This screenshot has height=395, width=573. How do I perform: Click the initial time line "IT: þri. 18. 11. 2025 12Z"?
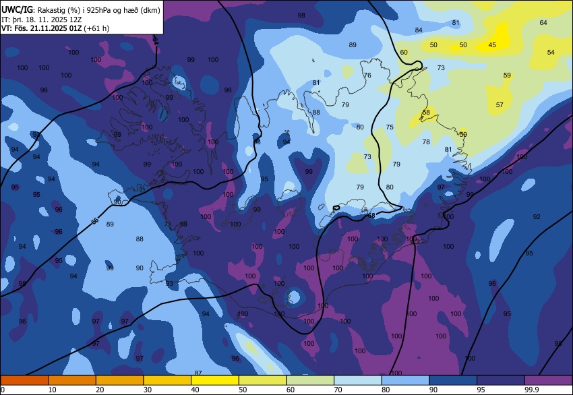point(42,20)
